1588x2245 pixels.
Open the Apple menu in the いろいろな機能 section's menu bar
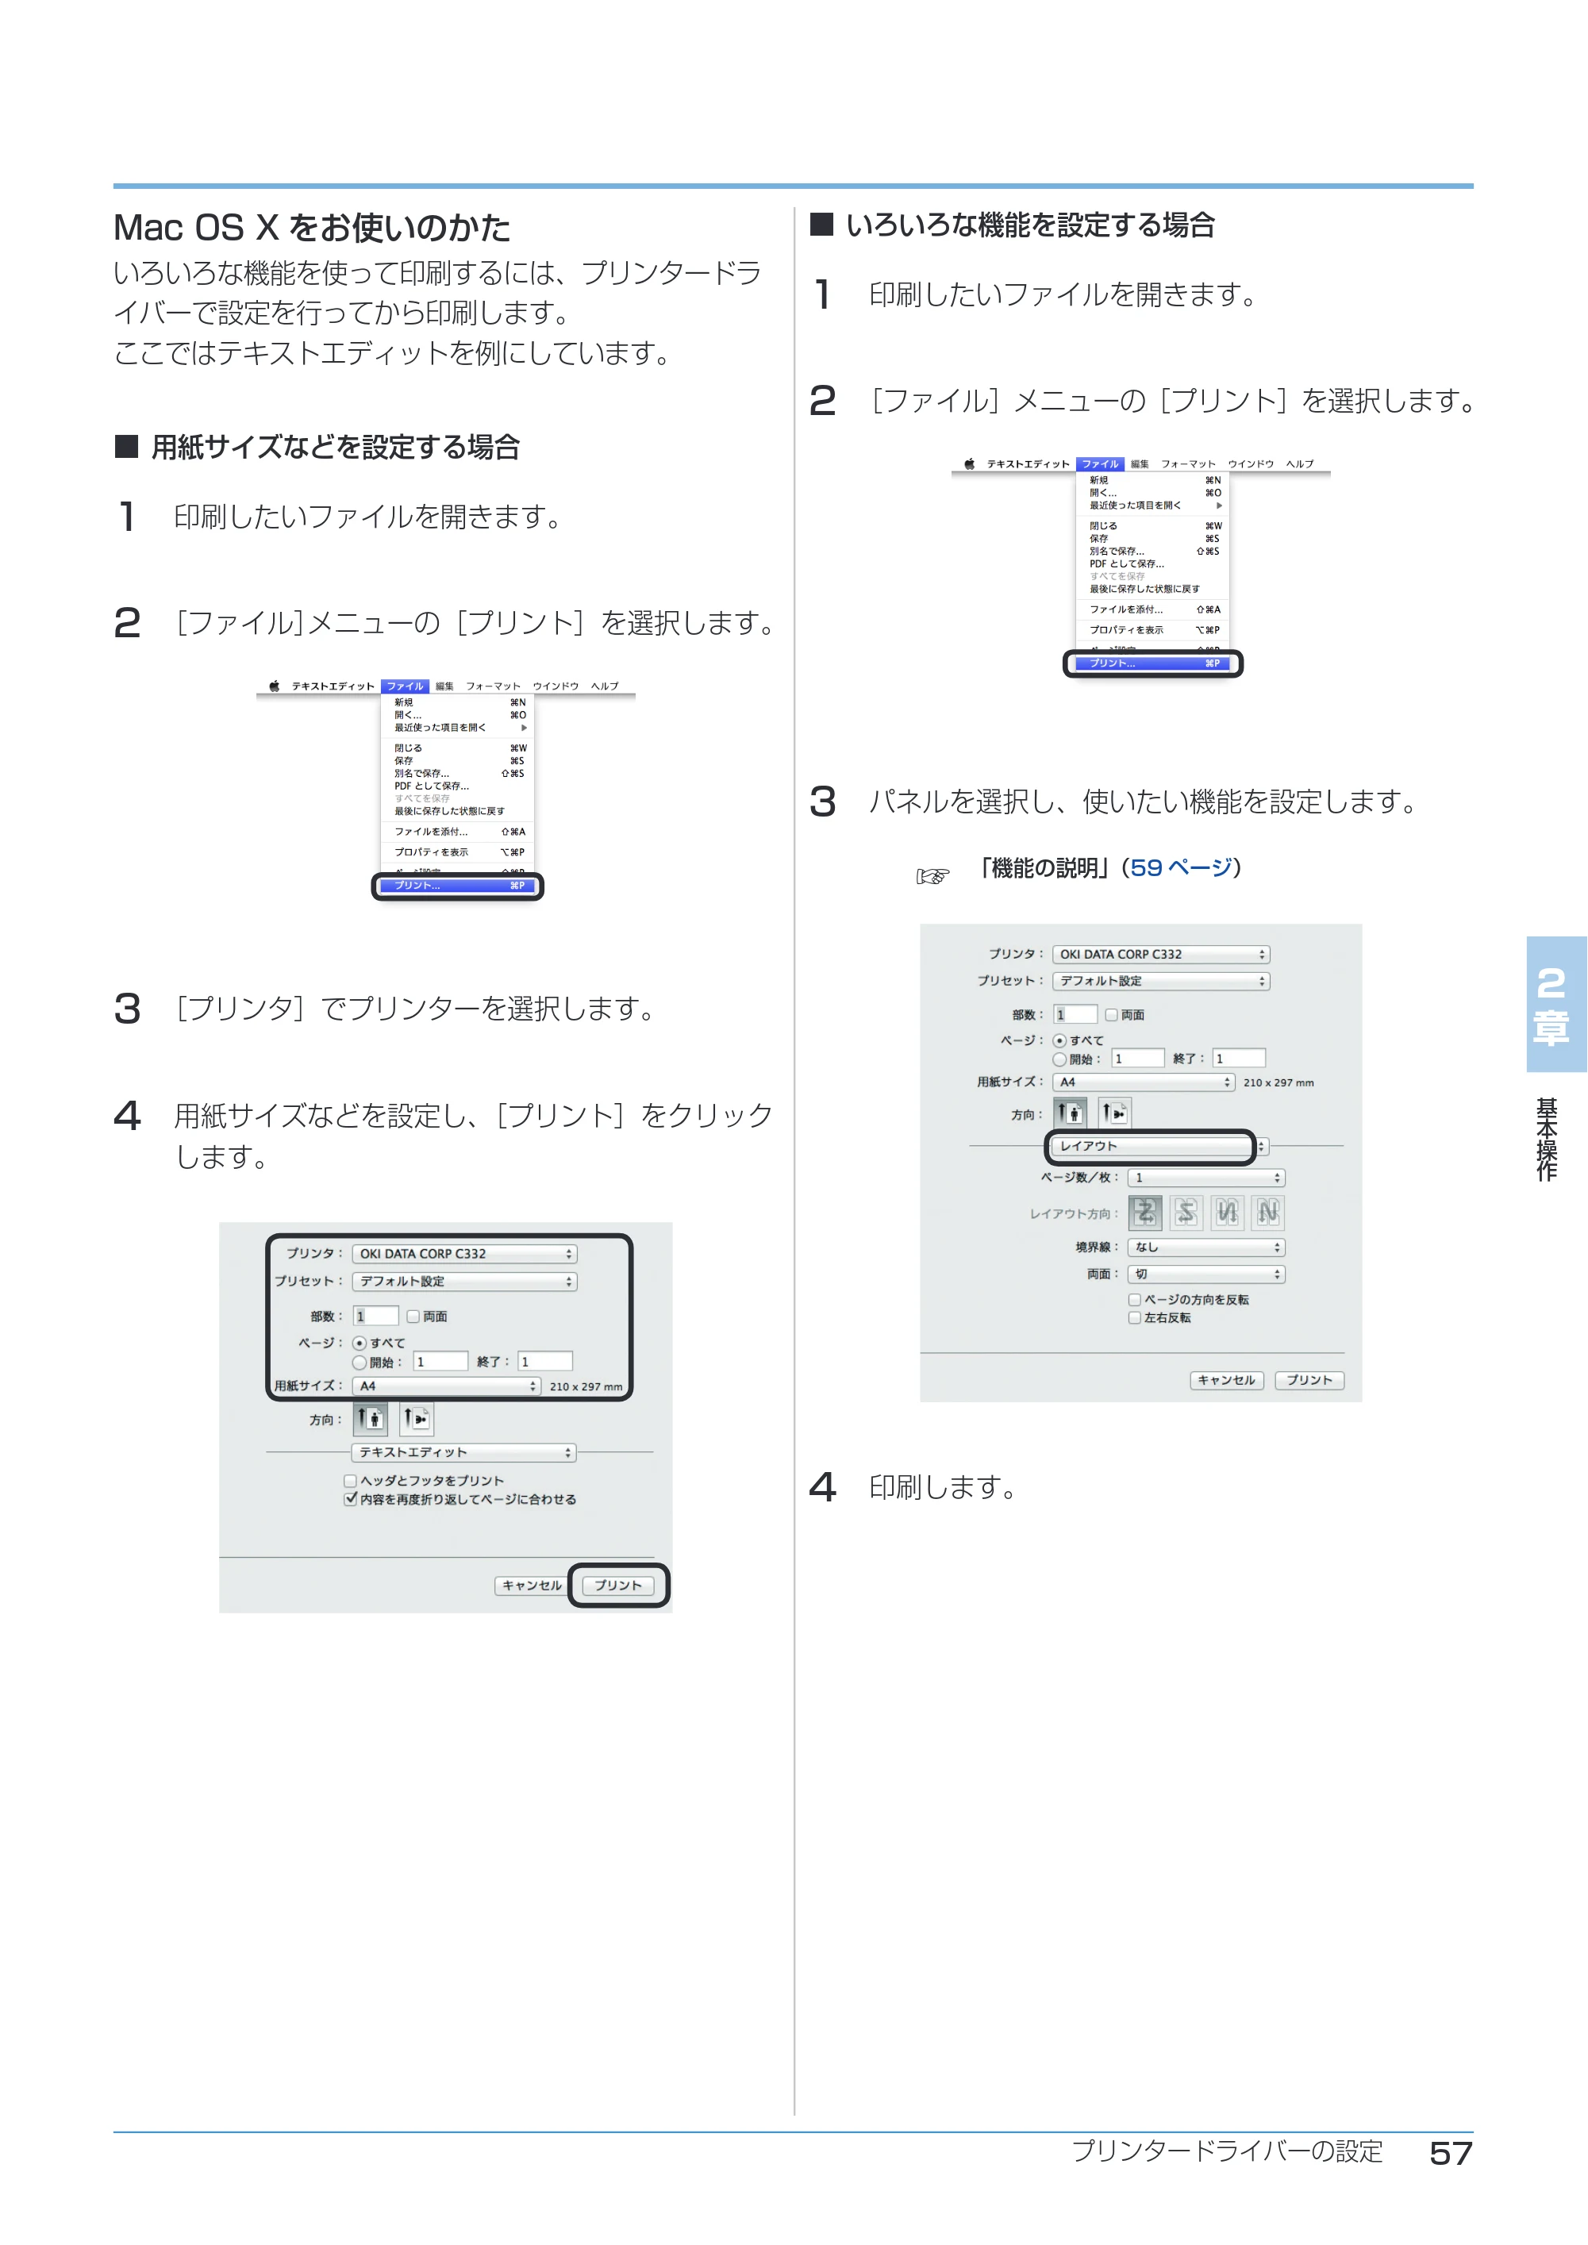(969, 464)
